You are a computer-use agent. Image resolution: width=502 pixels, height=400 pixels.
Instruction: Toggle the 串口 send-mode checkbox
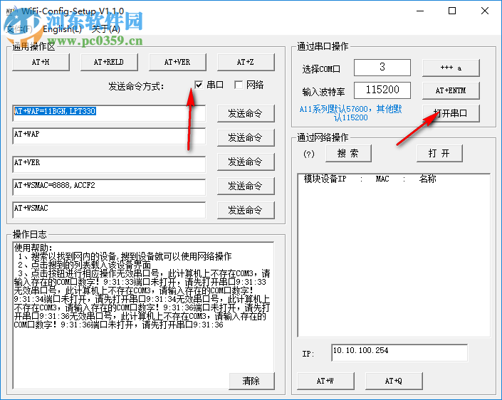click(x=199, y=85)
